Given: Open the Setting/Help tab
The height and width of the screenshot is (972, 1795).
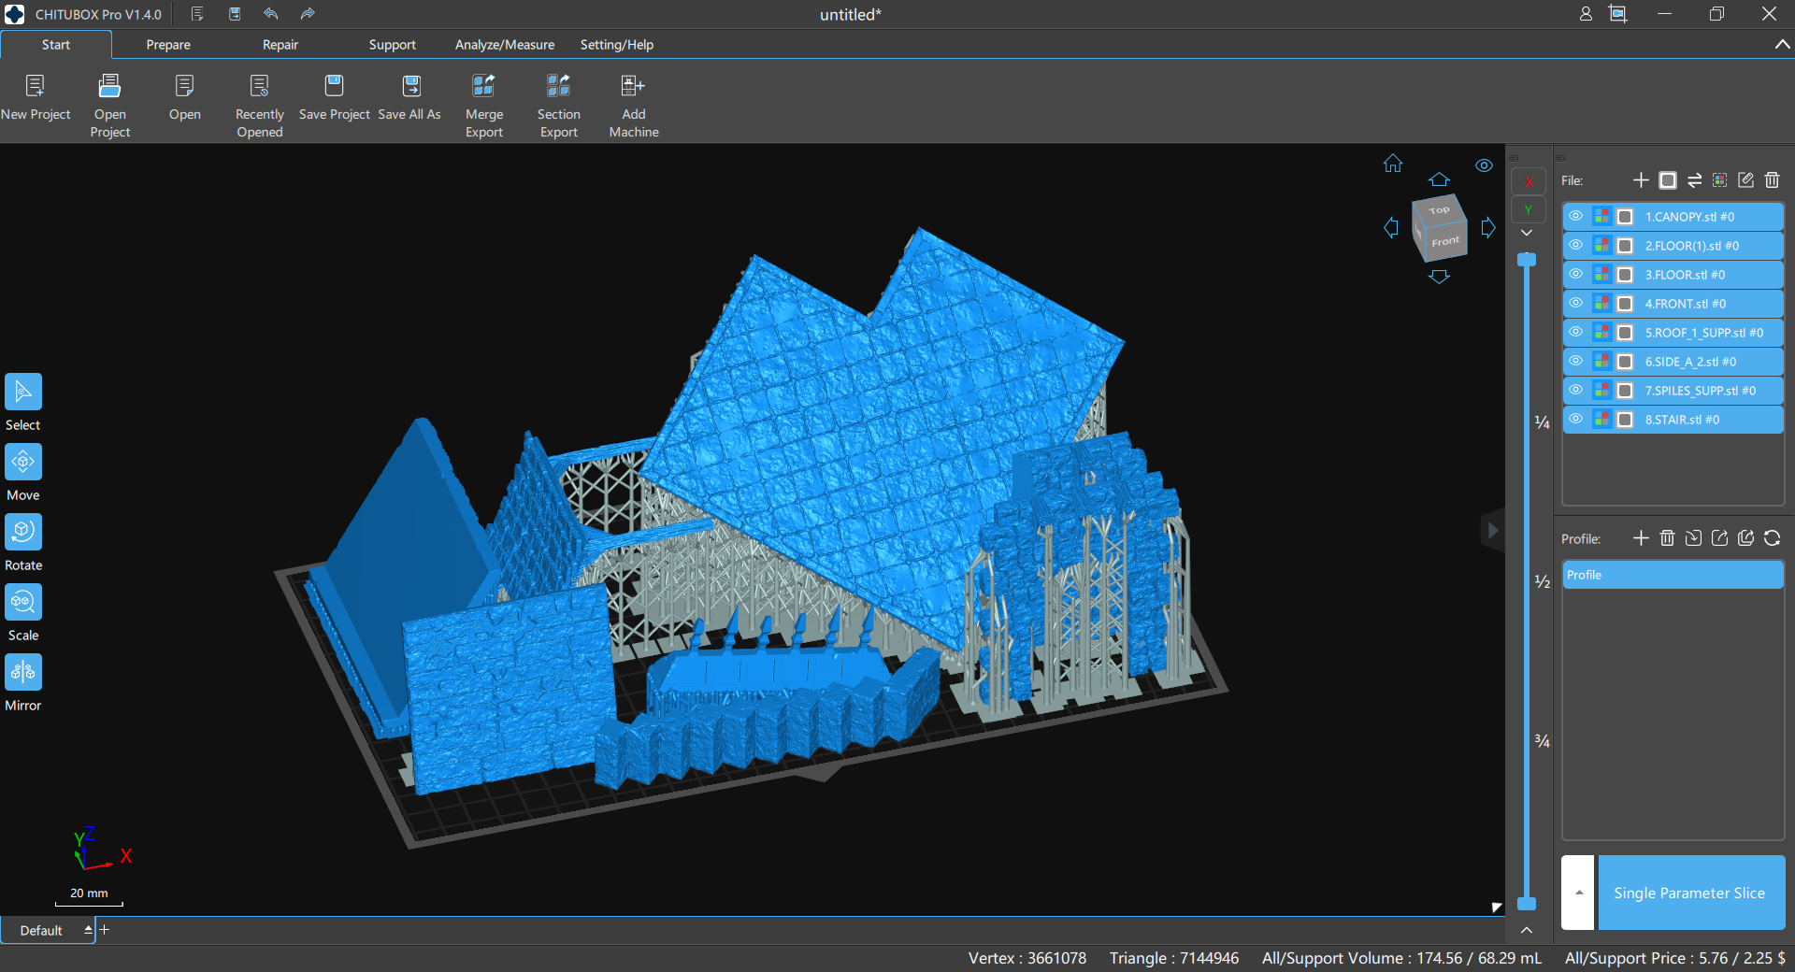Looking at the screenshot, I should click(x=617, y=45).
